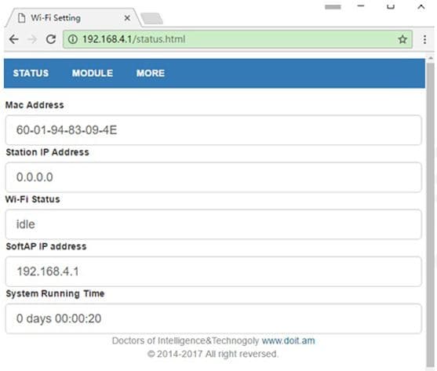
Task: Open the site information icon in address bar
Action: (x=73, y=39)
